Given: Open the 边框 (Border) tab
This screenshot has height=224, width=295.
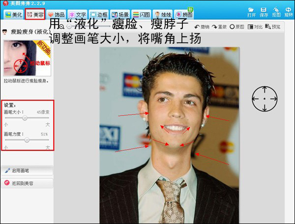Looking at the screenshot, I should point(99,15).
